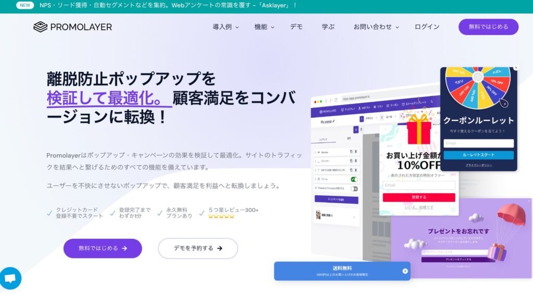Screen dimensions: 533x294
Task: Expand the お問い合わせ dropdown menu
Action: (x=376, y=27)
